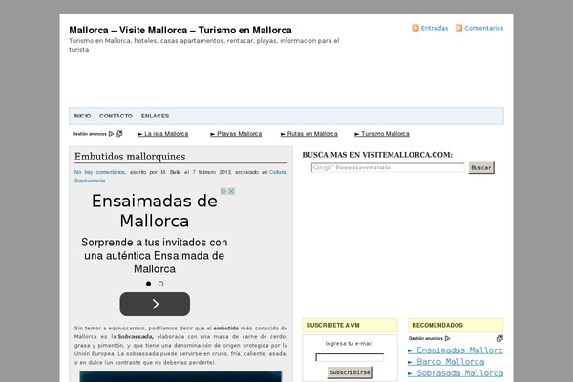Open the site title Mallorca – Visite Mallorca

[180, 30]
